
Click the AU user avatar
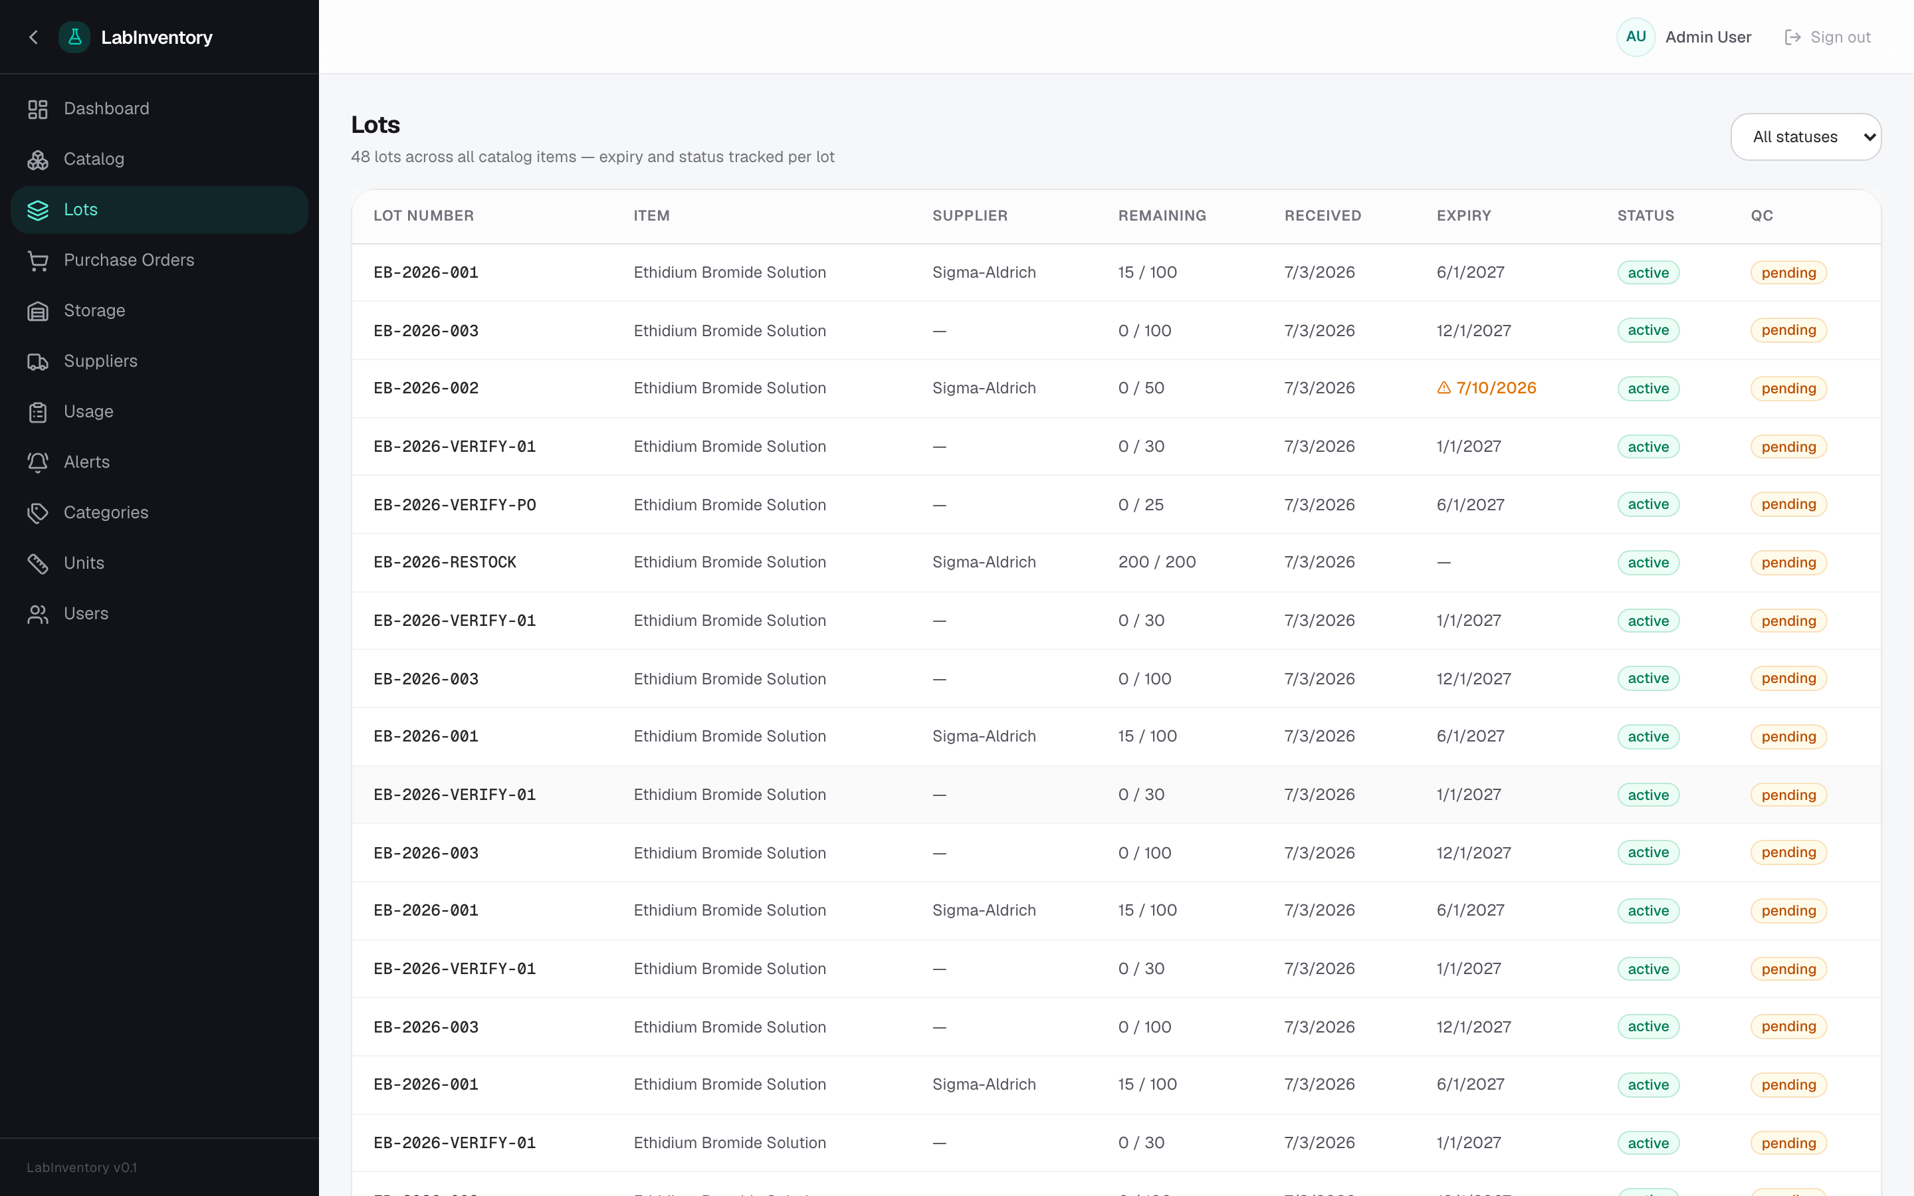click(1636, 37)
